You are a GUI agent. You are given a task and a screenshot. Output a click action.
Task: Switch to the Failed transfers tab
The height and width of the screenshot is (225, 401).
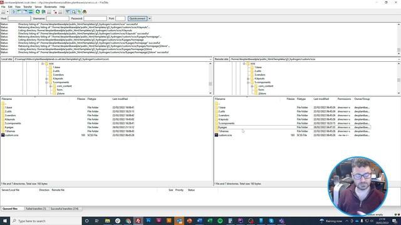point(36,209)
